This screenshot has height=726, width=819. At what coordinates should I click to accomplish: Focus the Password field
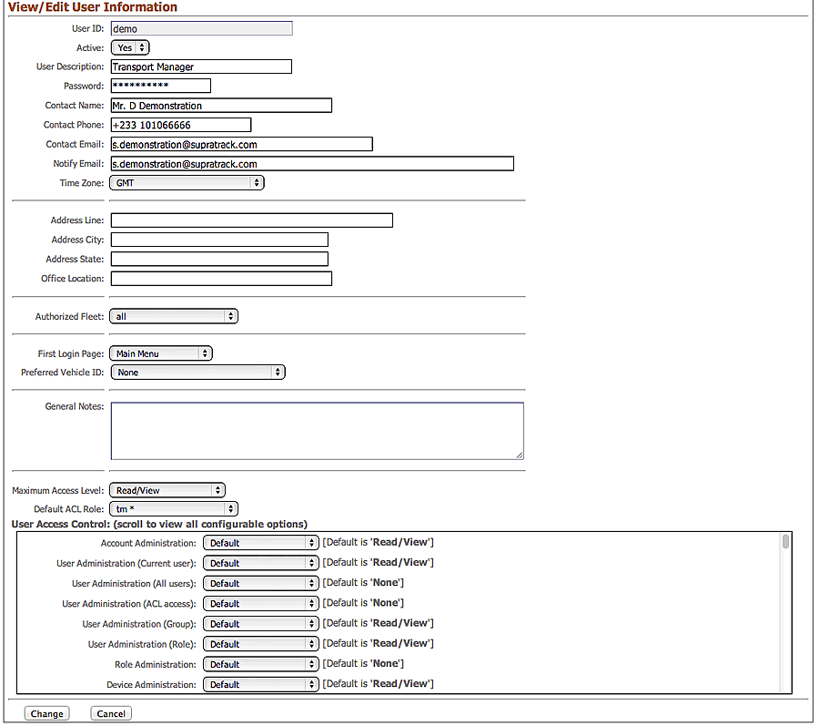coord(161,86)
